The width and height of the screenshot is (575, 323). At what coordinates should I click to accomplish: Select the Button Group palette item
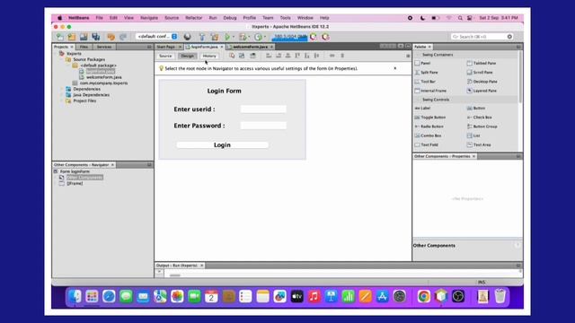pos(482,127)
